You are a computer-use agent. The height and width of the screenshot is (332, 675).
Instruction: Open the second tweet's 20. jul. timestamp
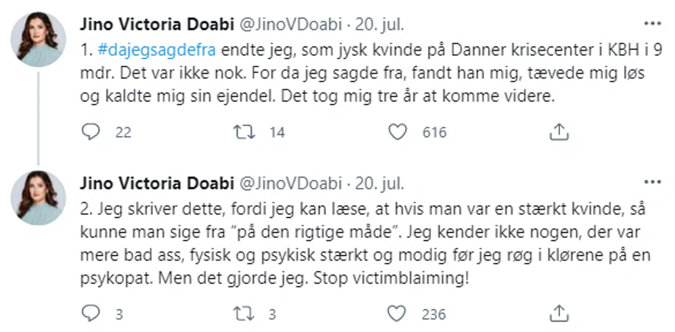pos(379,183)
